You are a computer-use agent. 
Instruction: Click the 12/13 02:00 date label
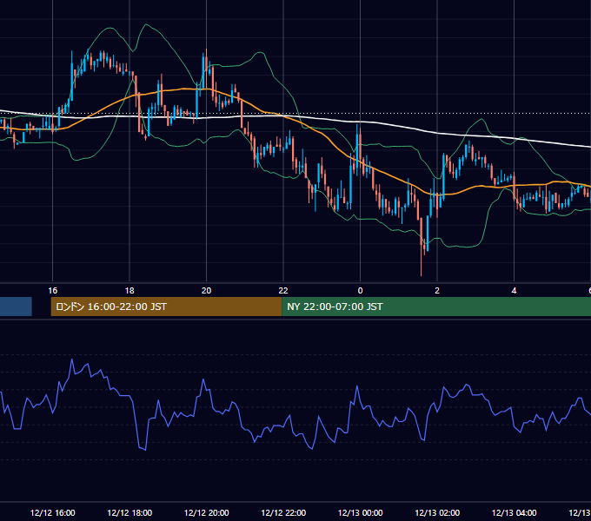pos(437,512)
